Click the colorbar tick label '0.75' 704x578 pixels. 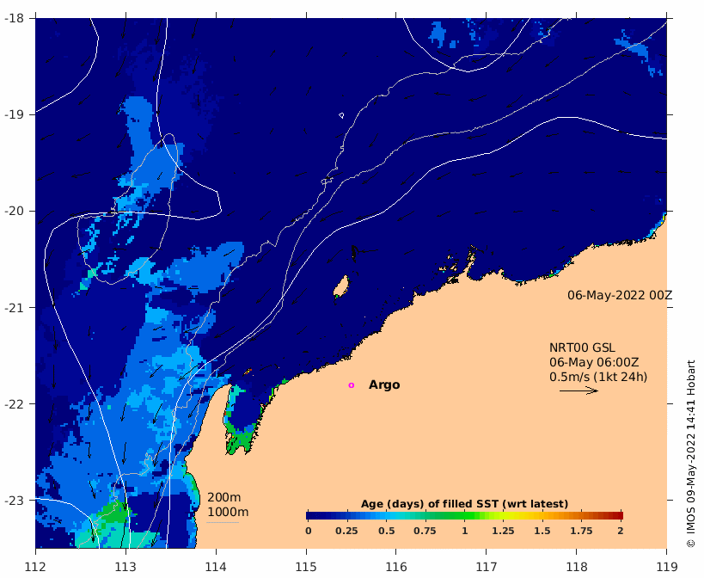tap(425, 531)
